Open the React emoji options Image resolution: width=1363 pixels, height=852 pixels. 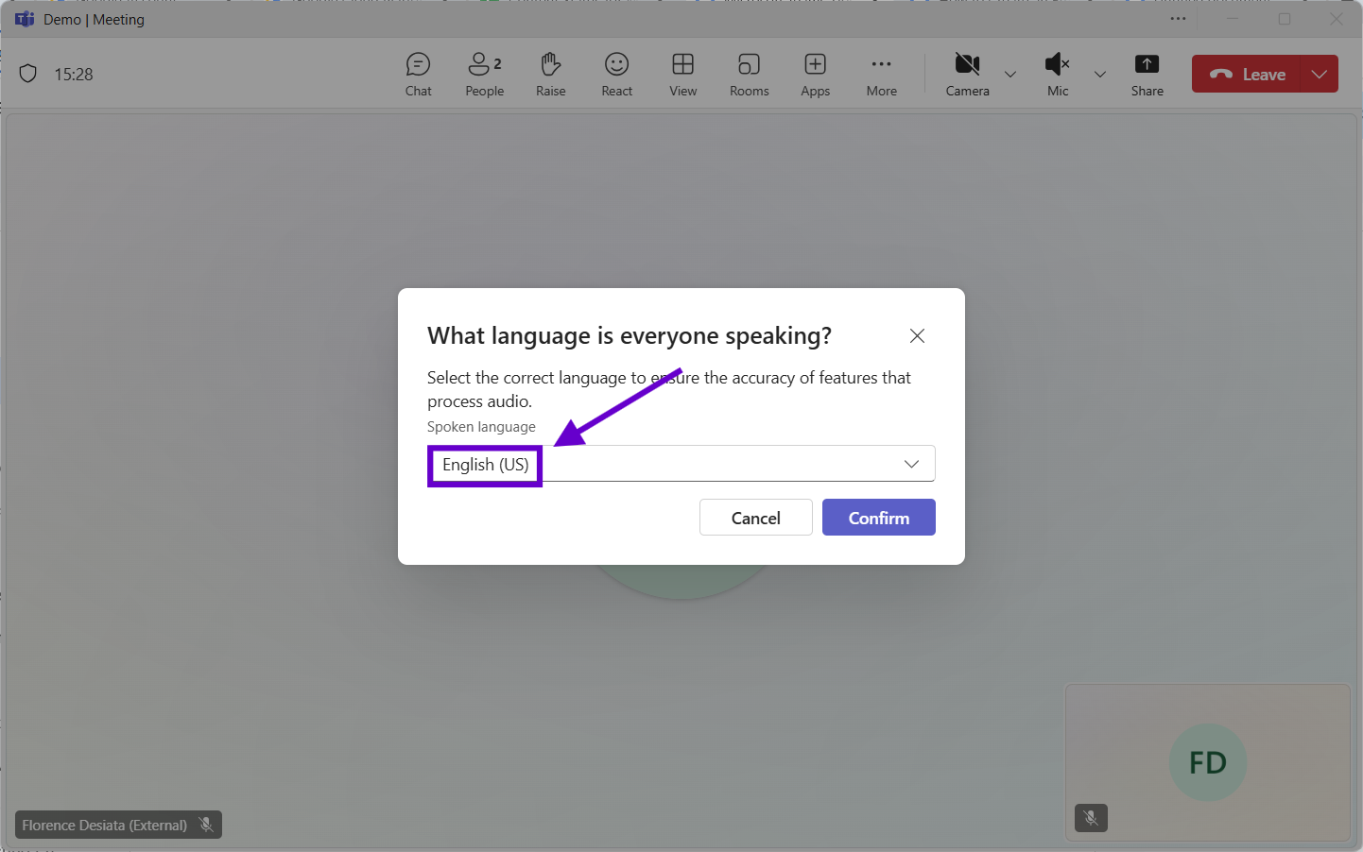pos(616,75)
